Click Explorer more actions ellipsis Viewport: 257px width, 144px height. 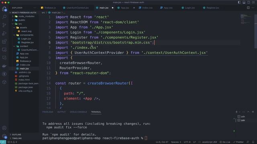click(35, 8)
